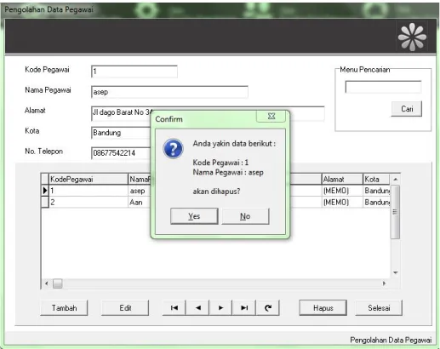Go to previous record arrow
Image resolution: width=440 pixels, height=349 pixels.
point(197,308)
